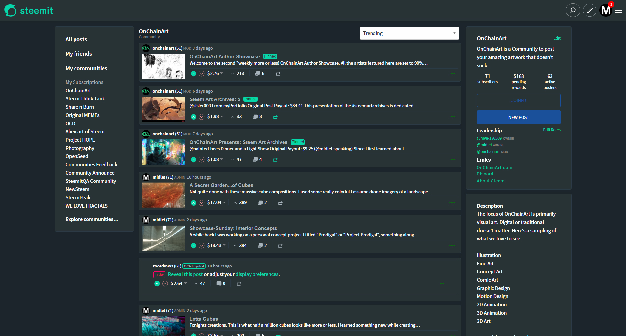Viewport: 626px width, 336px height.
Task: Upvote A Secret Garden...of Cubes post
Action: (x=194, y=203)
